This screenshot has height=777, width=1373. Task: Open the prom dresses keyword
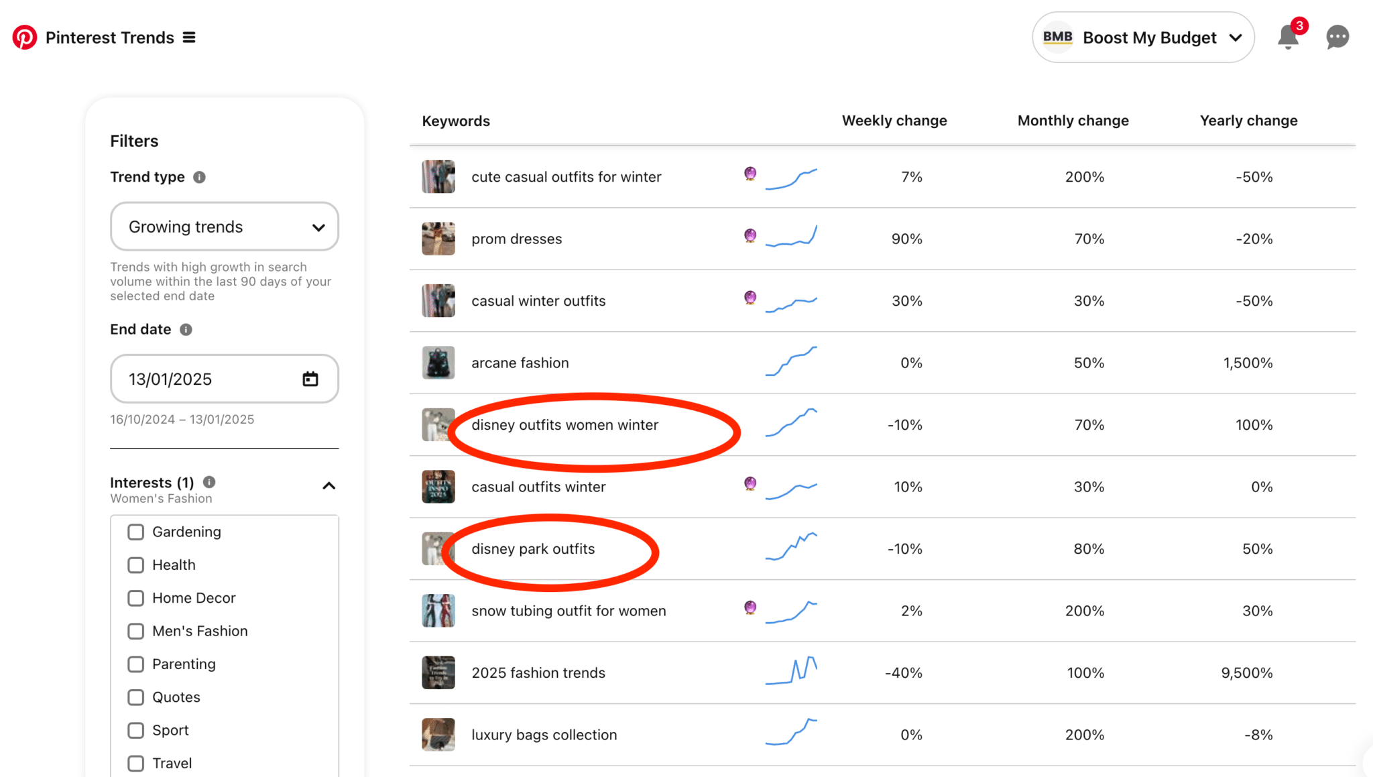516,239
